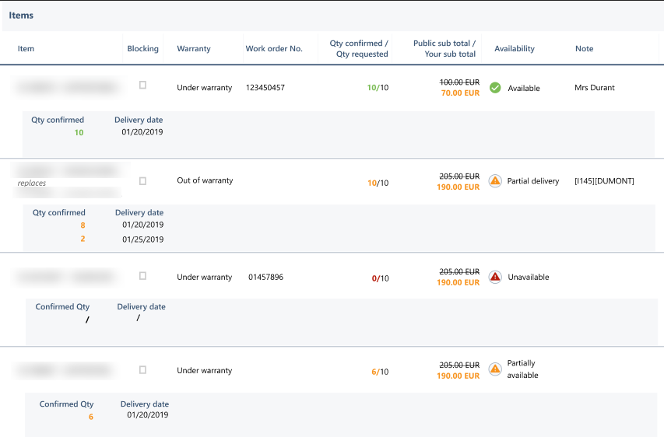The width and height of the screenshot is (664, 437).
Task: Select the 01/25/2019 delivery date
Action: [142, 239]
